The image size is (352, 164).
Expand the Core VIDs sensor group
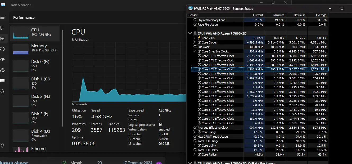pos(194,38)
